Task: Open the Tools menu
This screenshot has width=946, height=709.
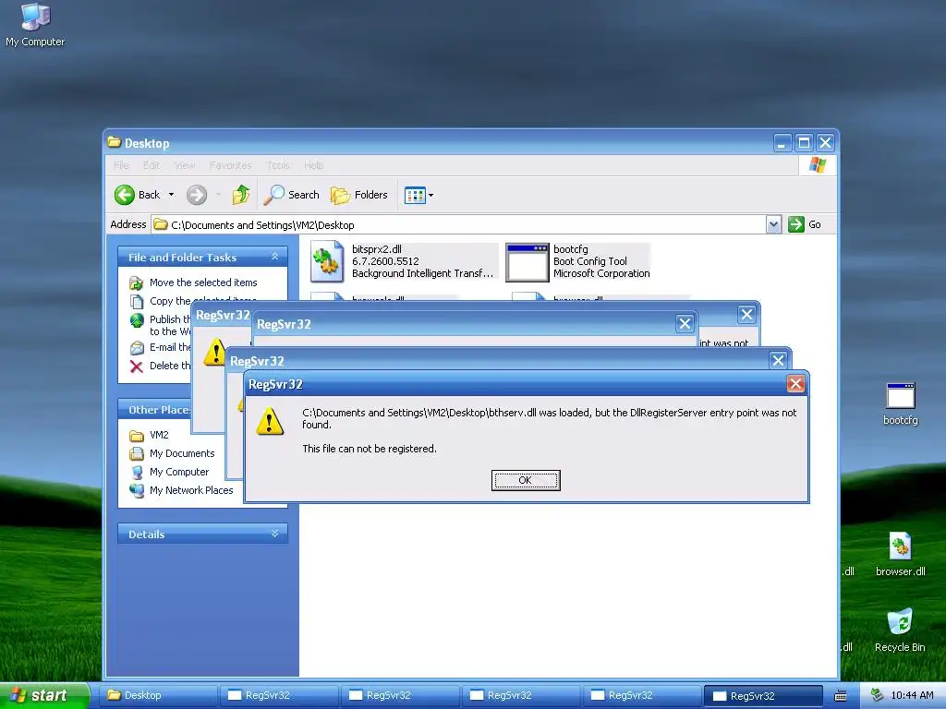Action: click(278, 165)
